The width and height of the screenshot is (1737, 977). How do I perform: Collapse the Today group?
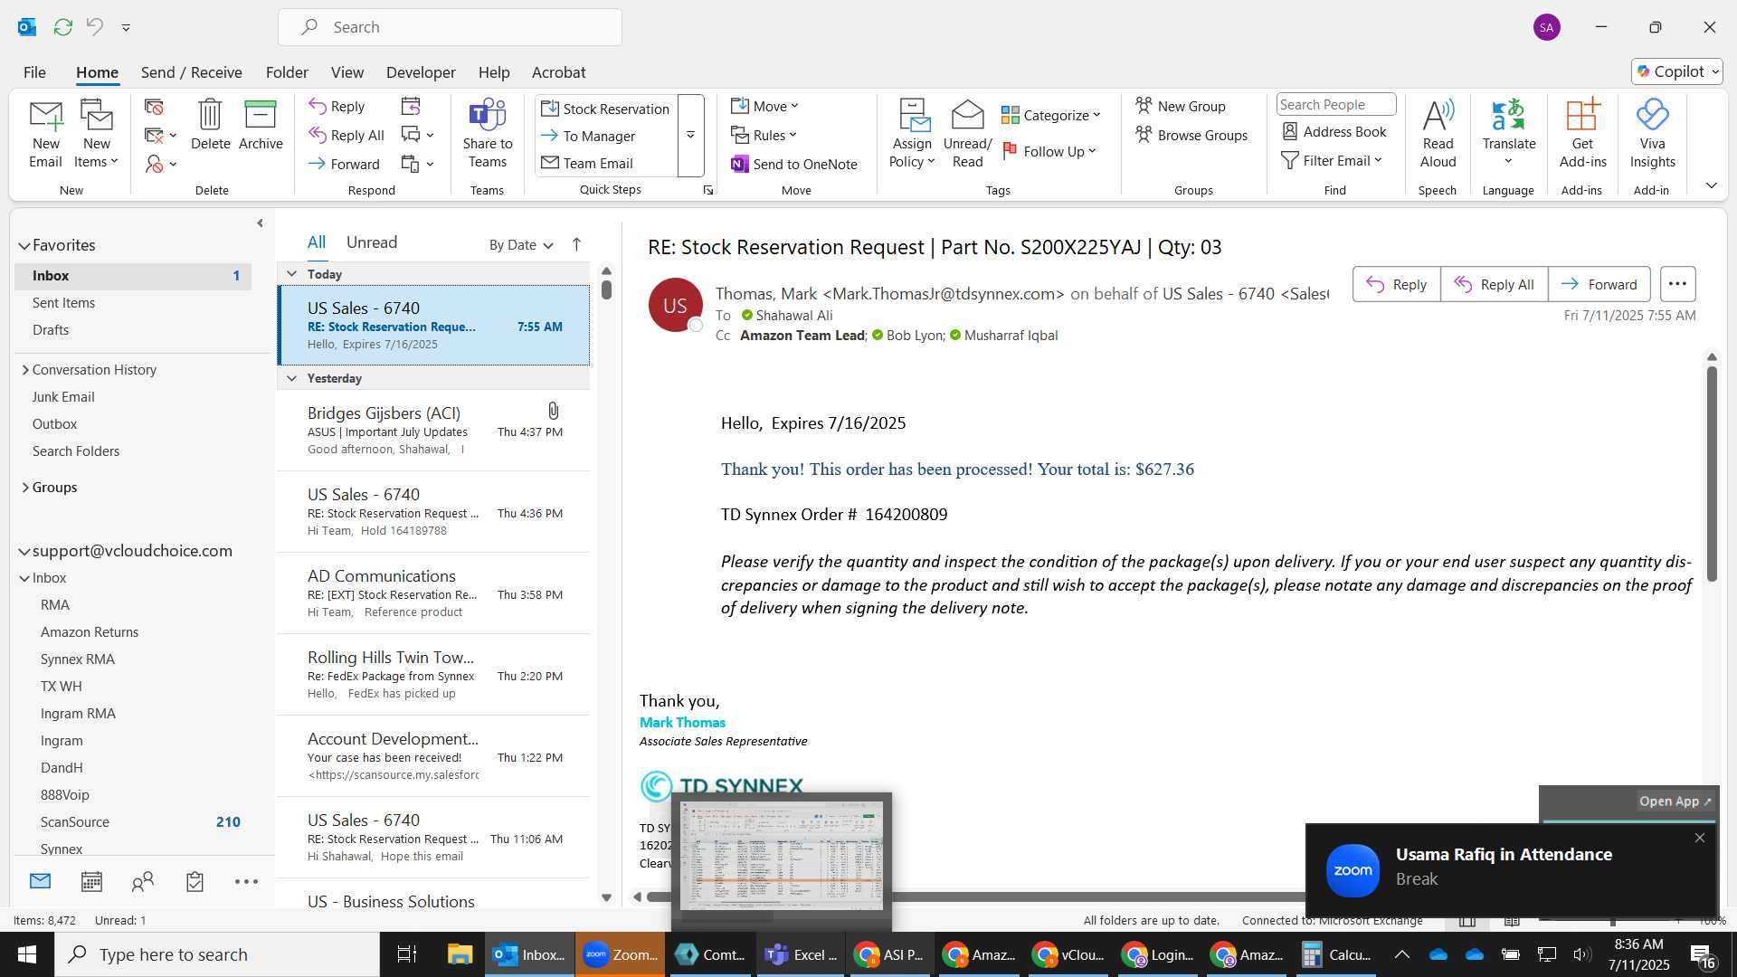[x=291, y=274]
